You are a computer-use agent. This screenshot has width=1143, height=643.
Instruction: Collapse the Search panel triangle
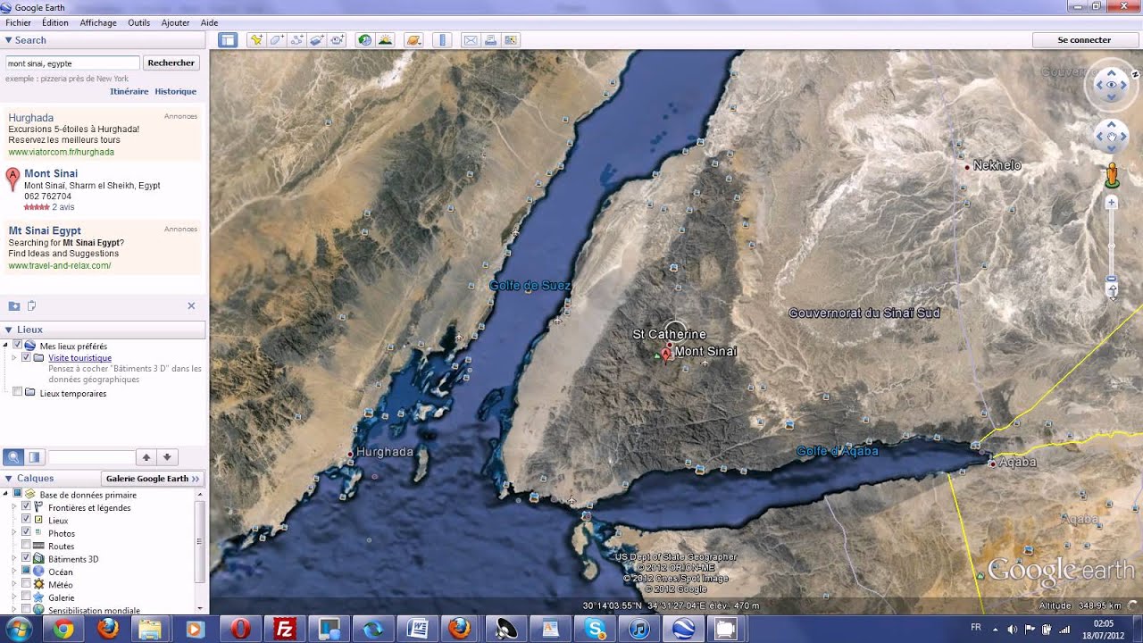point(8,40)
